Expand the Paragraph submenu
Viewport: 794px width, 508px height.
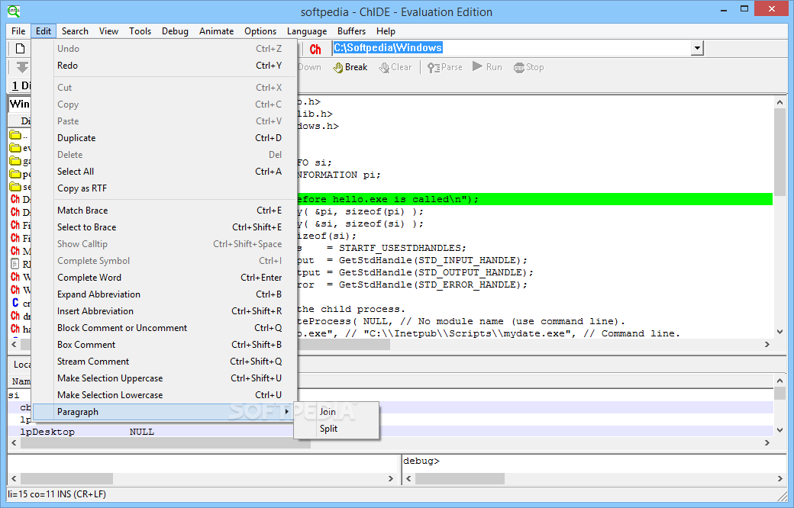[x=165, y=412]
